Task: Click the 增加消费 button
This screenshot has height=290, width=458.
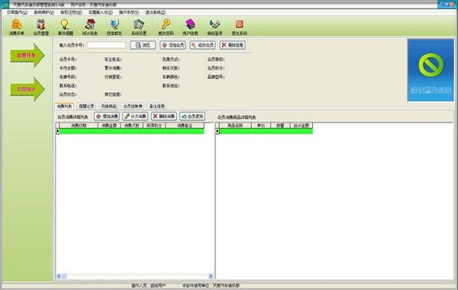Action: (x=107, y=116)
